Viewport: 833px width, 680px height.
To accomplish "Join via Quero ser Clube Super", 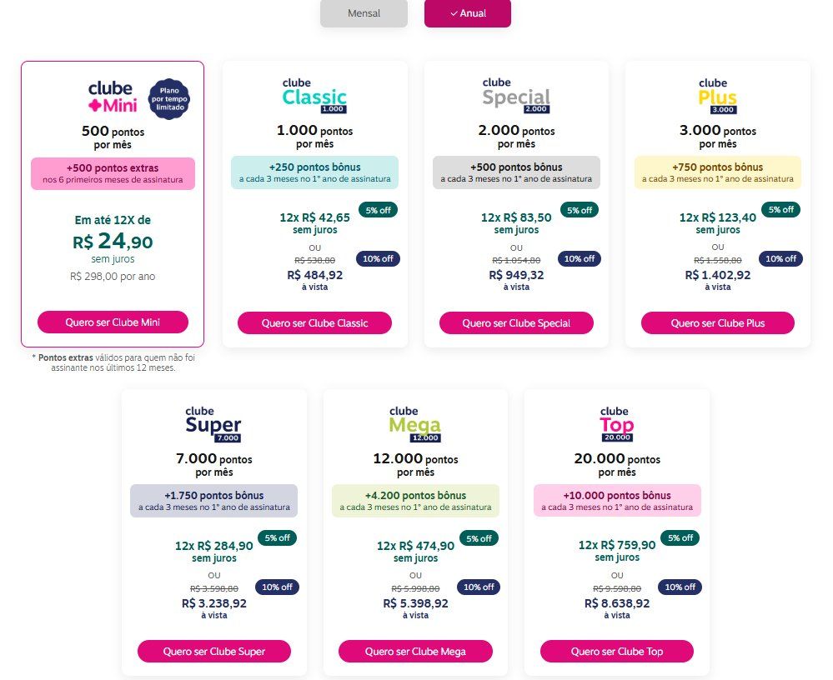I will pos(214,652).
